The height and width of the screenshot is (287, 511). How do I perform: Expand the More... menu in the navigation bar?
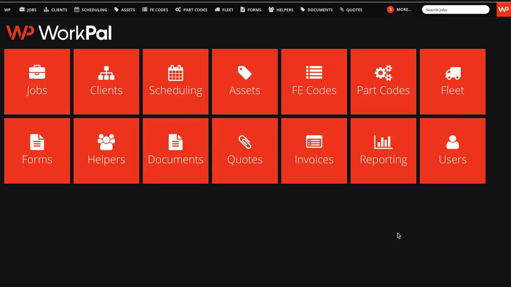[404, 10]
